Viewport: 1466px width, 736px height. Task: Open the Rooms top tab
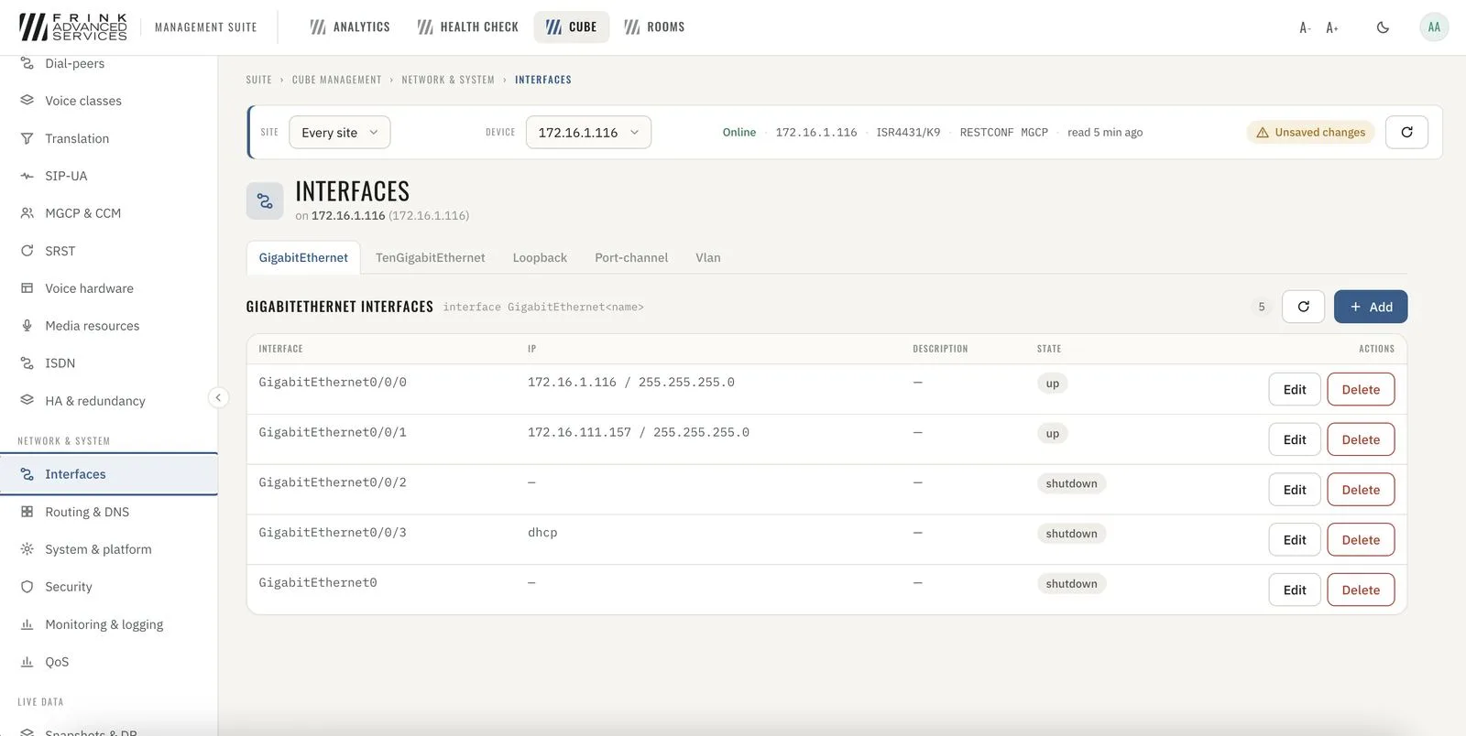654,27
